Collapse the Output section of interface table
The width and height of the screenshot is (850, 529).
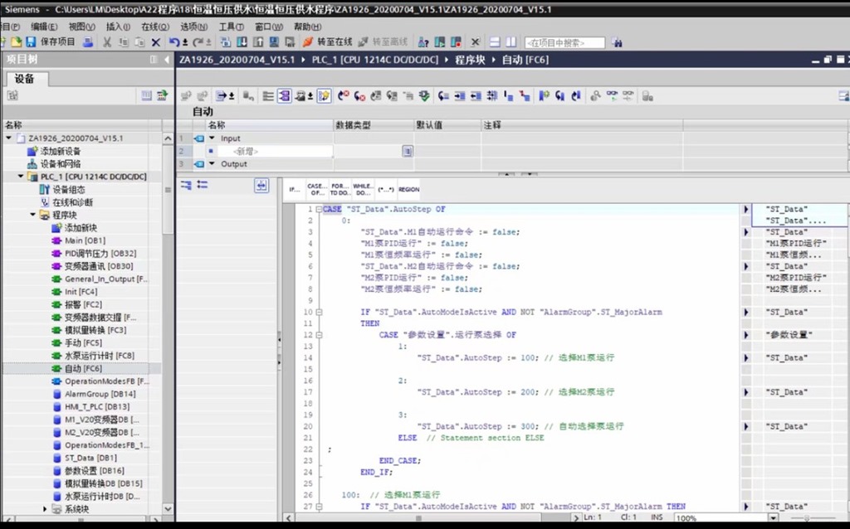pos(212,163)
